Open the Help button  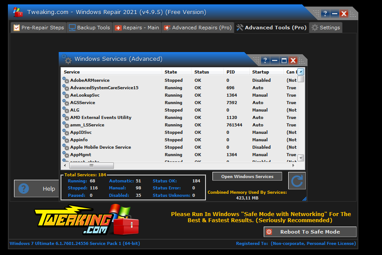[x=36, y=189]
